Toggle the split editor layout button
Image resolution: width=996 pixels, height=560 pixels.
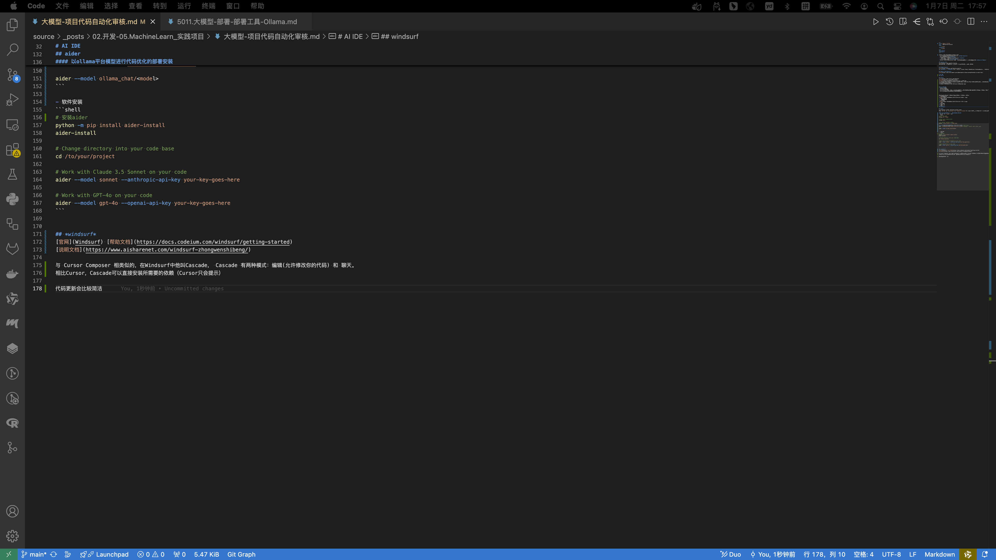(971, 22)
